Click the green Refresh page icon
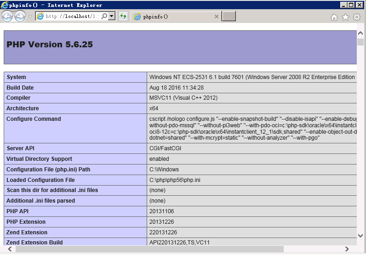The height and width of the screenshot is (255, 366). point(123,17)
